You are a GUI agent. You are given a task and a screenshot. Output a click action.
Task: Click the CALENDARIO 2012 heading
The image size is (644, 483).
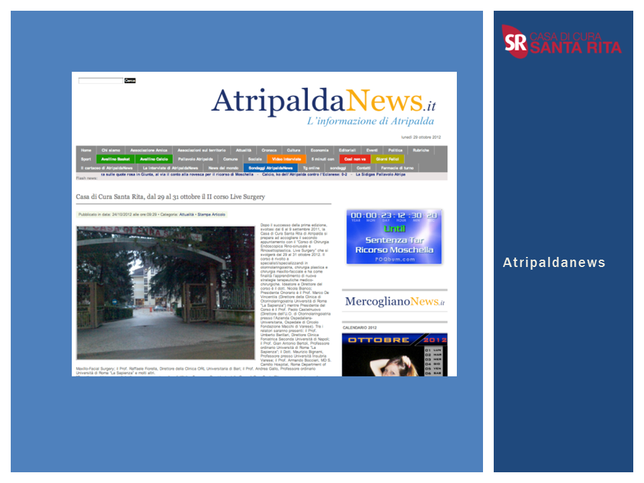tap(360, 328)
